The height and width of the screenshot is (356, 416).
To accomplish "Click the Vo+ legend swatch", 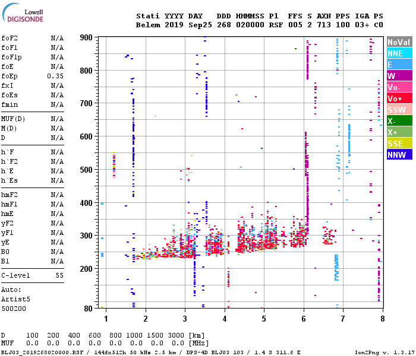I will tap(399, 98).
